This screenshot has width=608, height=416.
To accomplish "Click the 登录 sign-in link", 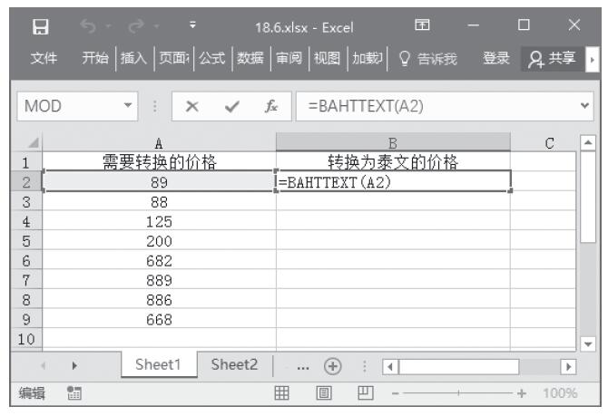I will (x=495, y=59).
